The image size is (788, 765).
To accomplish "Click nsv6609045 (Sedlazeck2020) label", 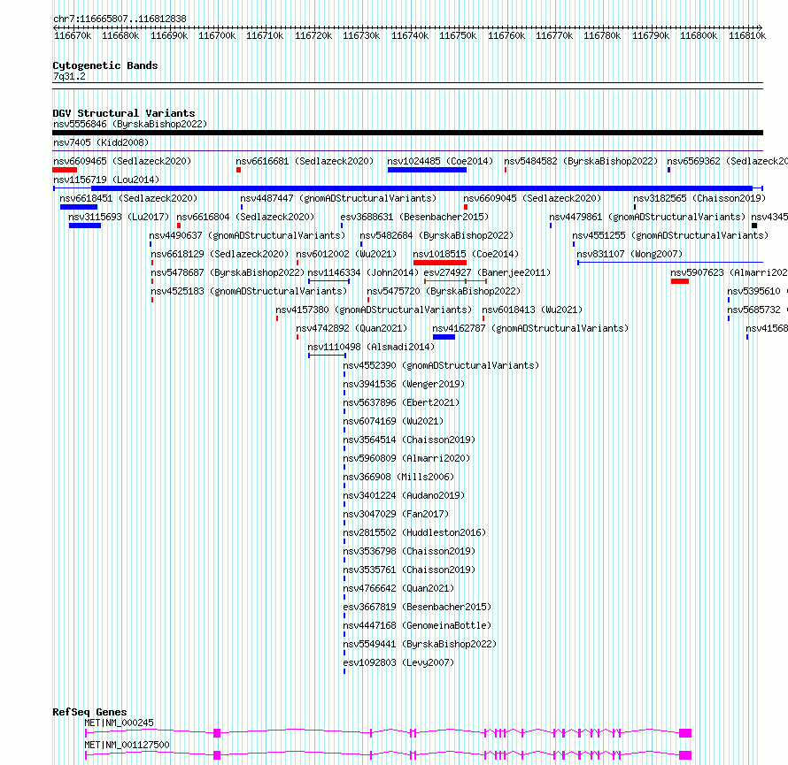I will 532,198.
